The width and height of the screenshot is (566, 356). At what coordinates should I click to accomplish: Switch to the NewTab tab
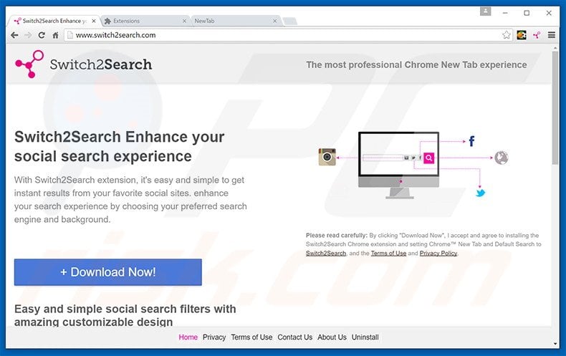236,21
